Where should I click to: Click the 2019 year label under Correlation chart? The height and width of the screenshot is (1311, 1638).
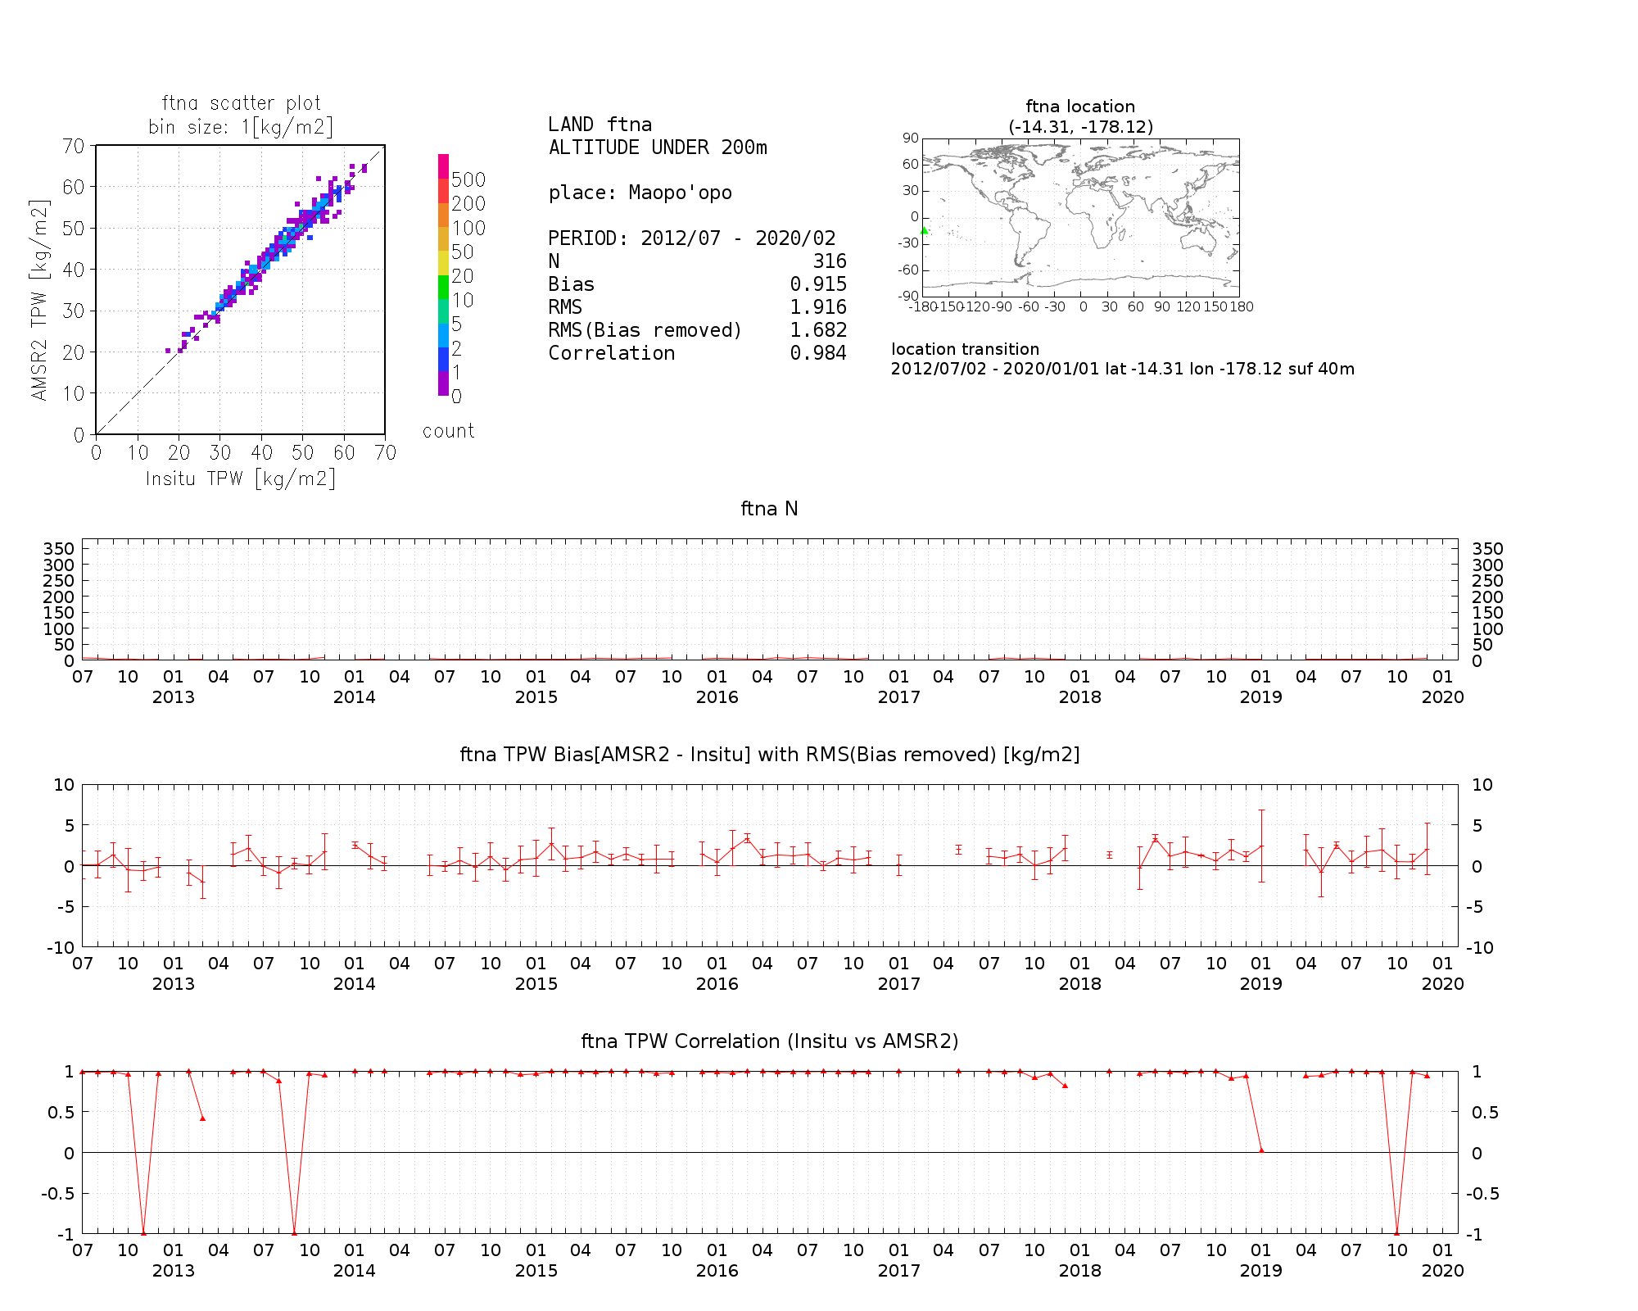pyautogui.click(x=1260, y=1271)
